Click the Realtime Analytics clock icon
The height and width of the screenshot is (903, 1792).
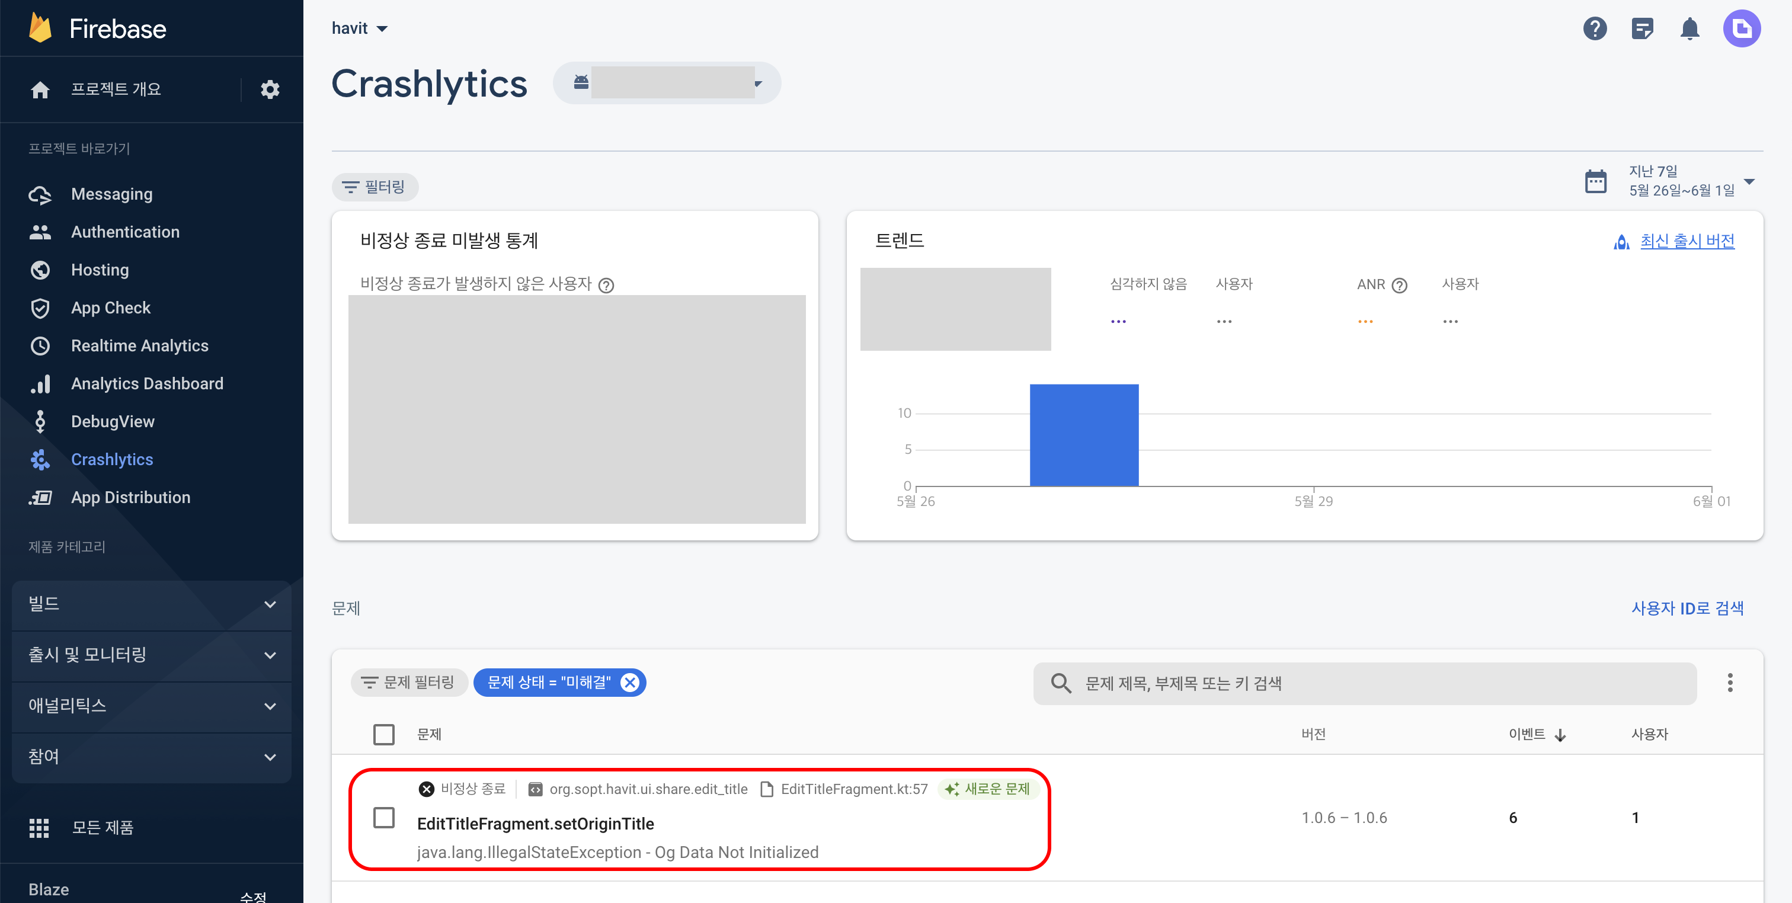[40, 346]
